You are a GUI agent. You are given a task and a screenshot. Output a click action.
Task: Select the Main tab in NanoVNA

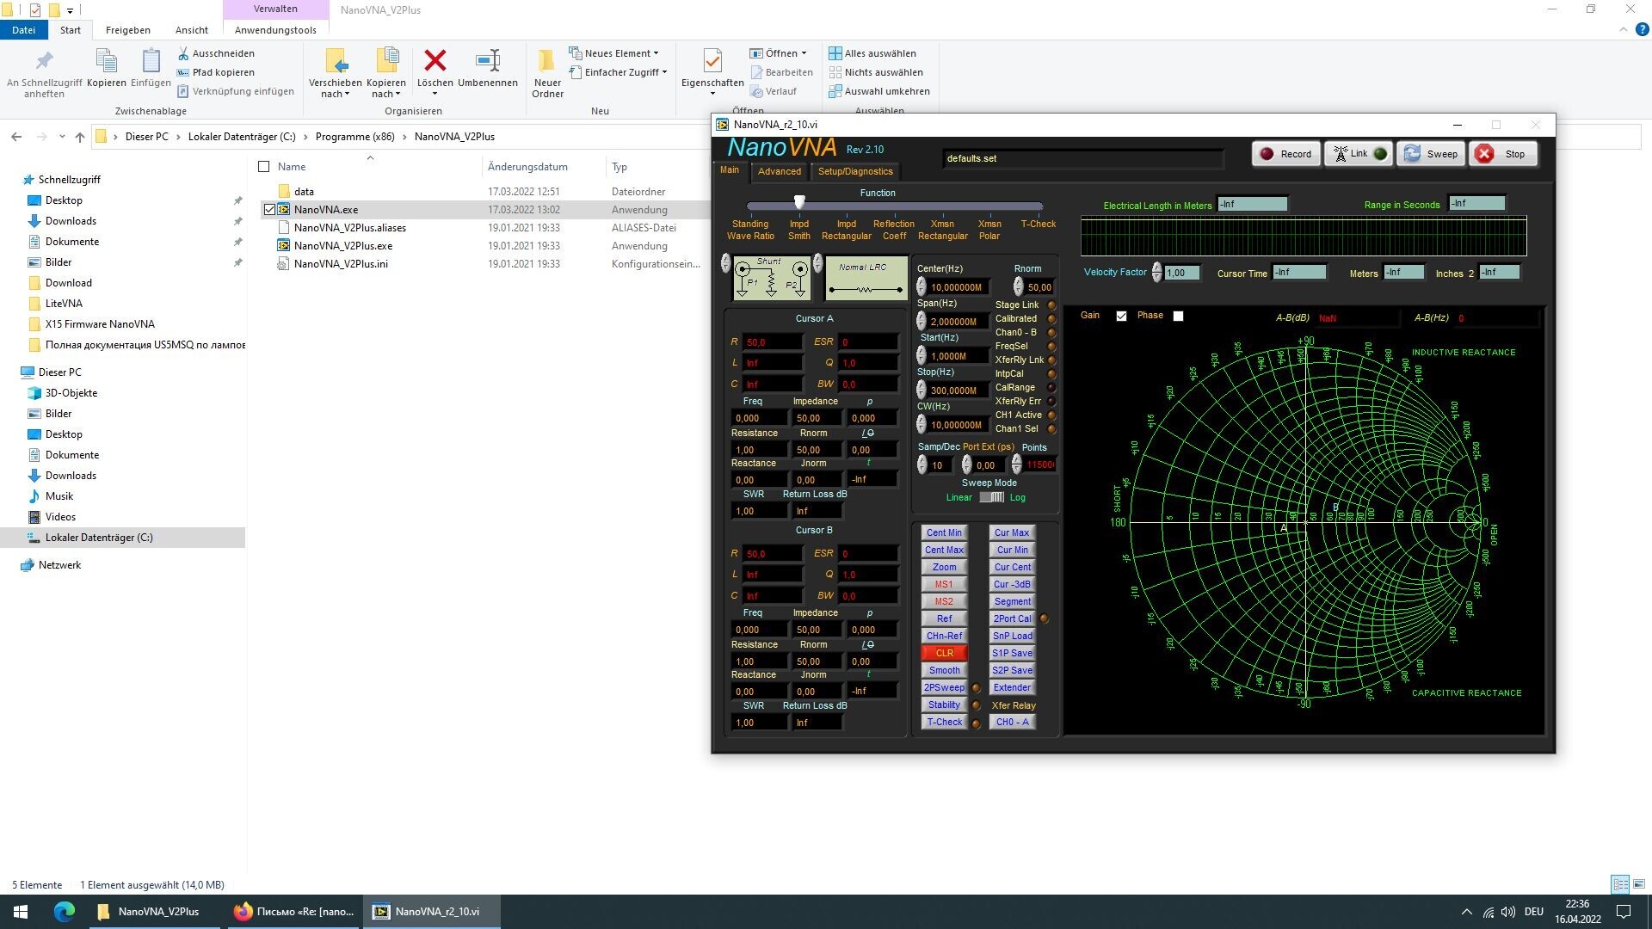[730, 170]
